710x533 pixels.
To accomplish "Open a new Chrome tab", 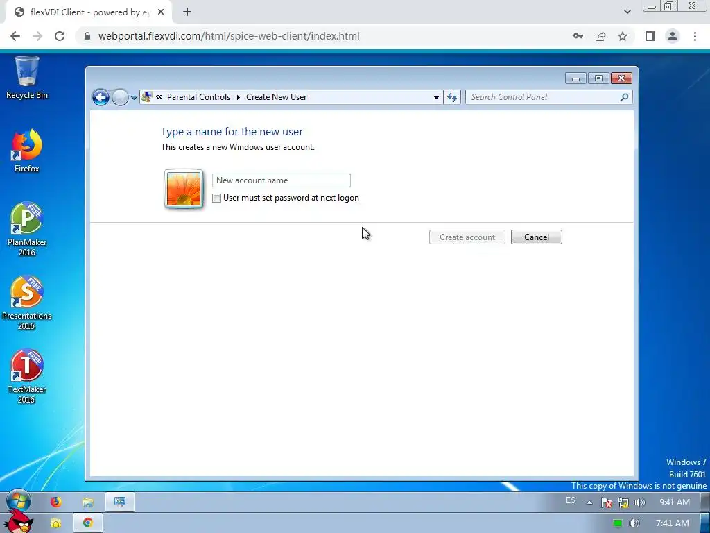I will coord(187,12).
